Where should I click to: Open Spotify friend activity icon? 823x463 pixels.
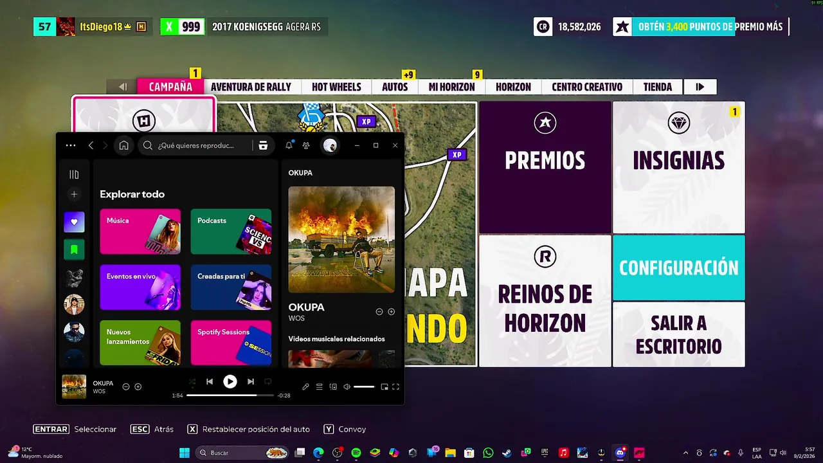[x=306, y=145]
